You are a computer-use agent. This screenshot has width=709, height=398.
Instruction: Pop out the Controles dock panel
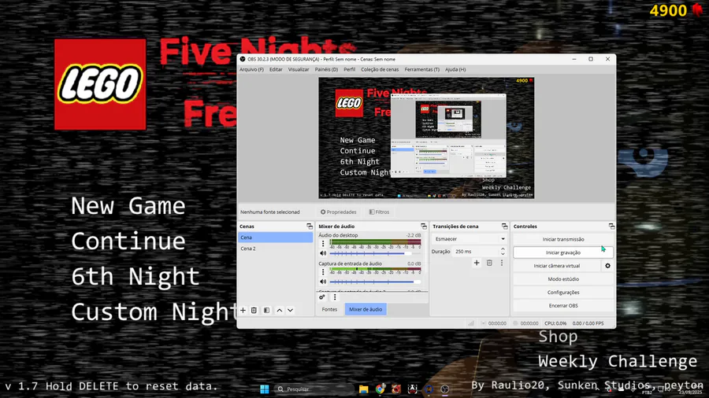tap(611, 226)
